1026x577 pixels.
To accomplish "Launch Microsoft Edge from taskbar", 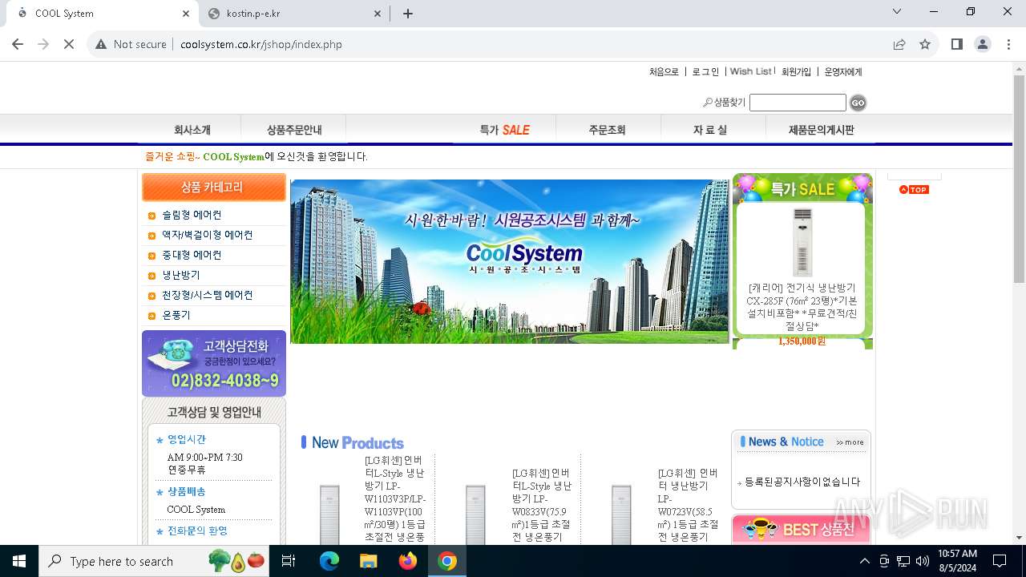I will tap(329, 561).
